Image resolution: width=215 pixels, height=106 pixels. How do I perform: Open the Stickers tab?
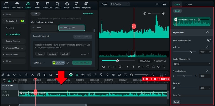pos(76,5)
